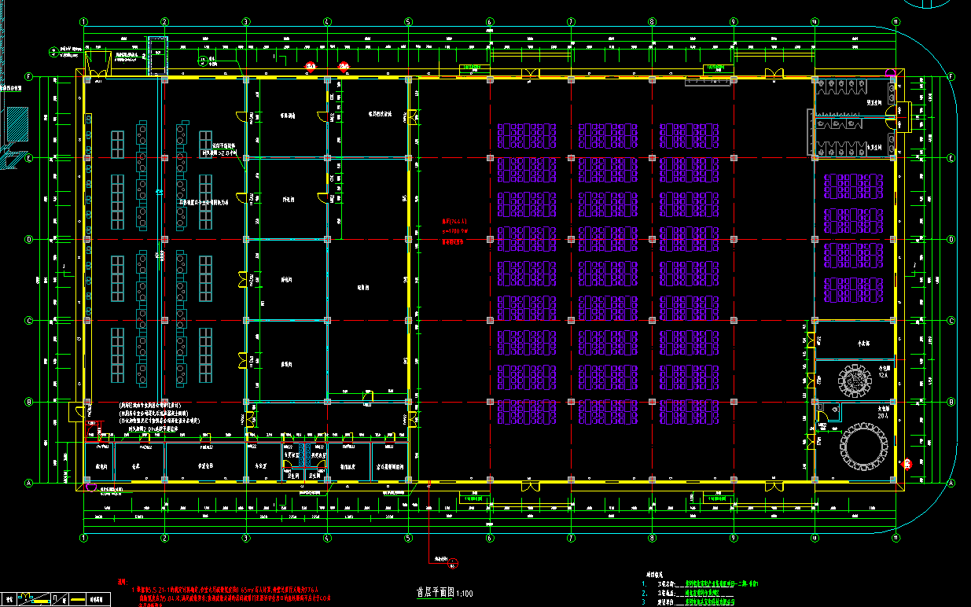Screen dimensions: 971x607
Task: Click grid axis bubble F on the left side
Action: click(28, 77)
